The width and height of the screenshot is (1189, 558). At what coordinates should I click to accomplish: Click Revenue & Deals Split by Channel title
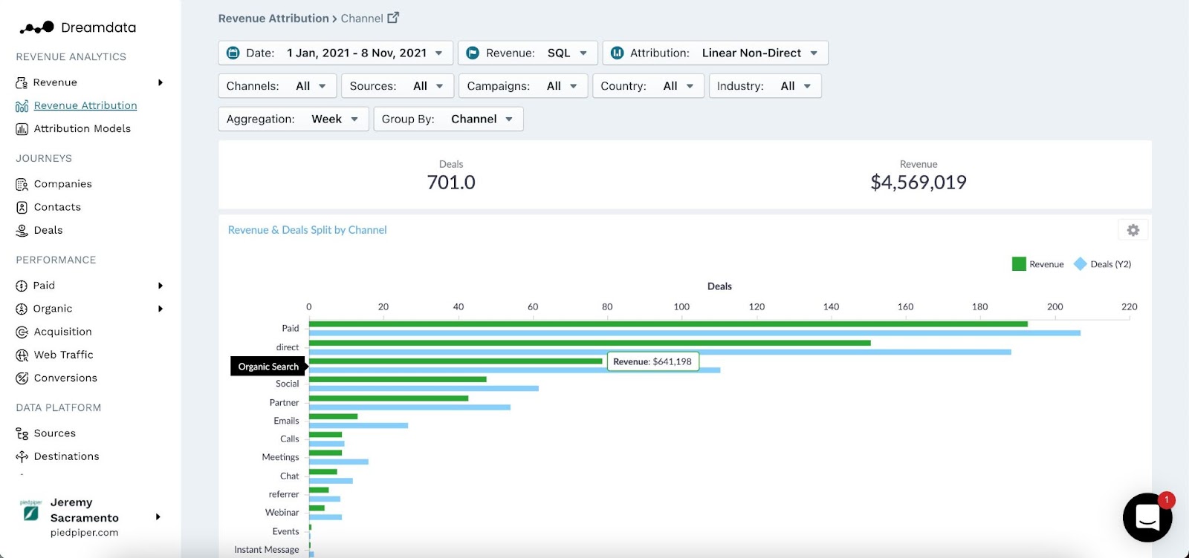307,230
